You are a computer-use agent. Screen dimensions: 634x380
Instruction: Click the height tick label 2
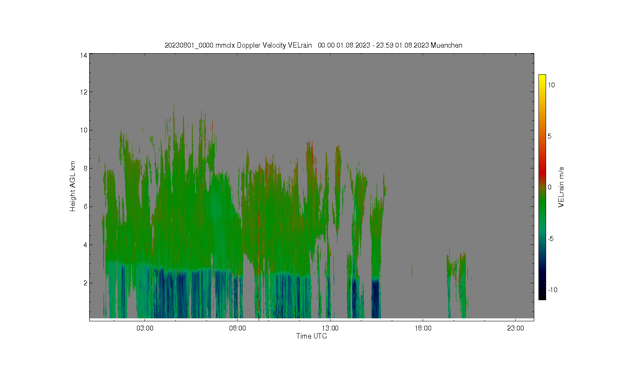[x=85, y=283]
